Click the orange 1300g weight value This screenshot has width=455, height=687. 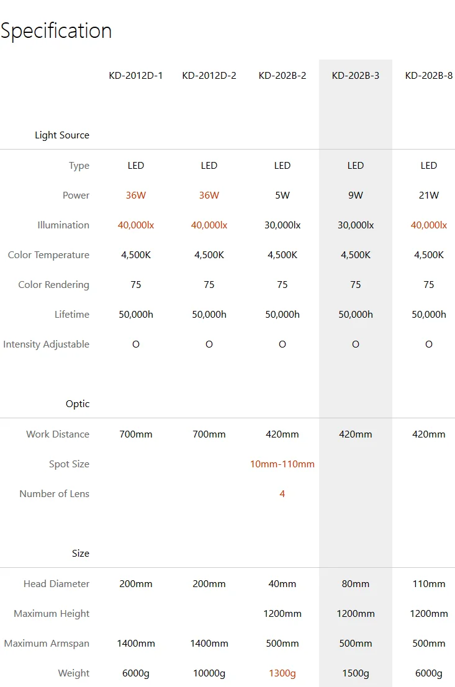coord(282,673)
